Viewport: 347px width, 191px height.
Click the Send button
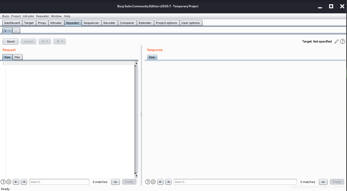[11, 41]
